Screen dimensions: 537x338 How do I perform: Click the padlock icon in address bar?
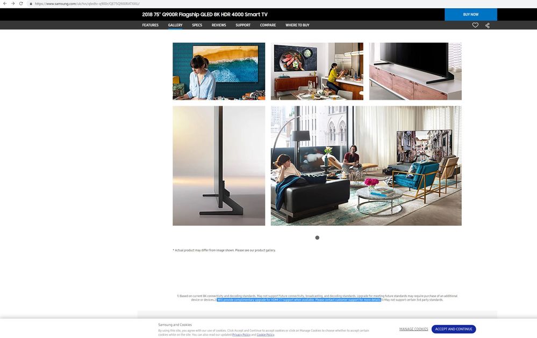(x=31, y=4)
